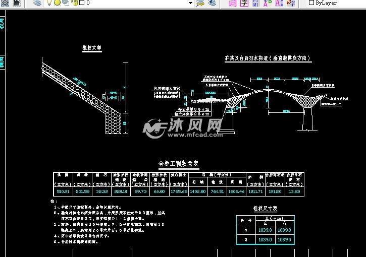Select the 粘土夯实厚25cm annotation
Viewport: 366px width, 257px height.
point(192,114)
